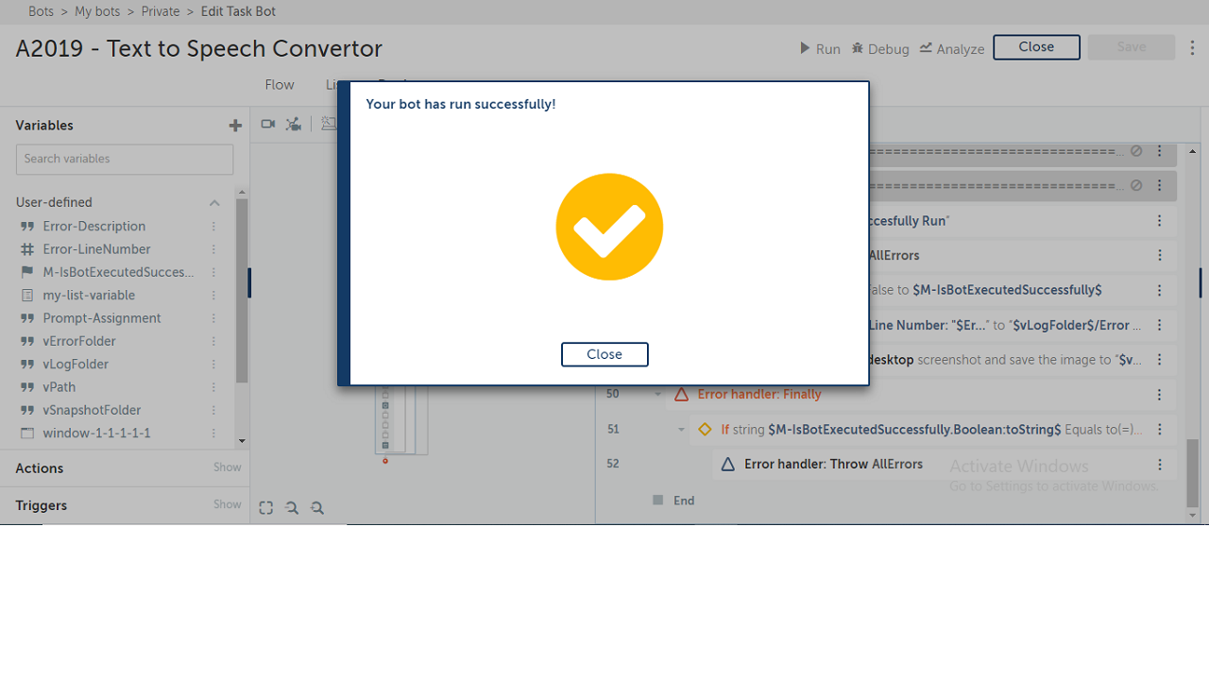Select the vSnapshotFolder variable
Viewport: 1209px width, 680px height.
[92, 410]
